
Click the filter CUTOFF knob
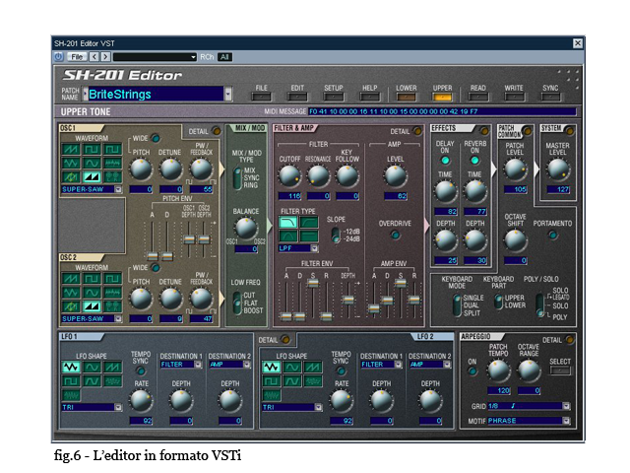289,176
